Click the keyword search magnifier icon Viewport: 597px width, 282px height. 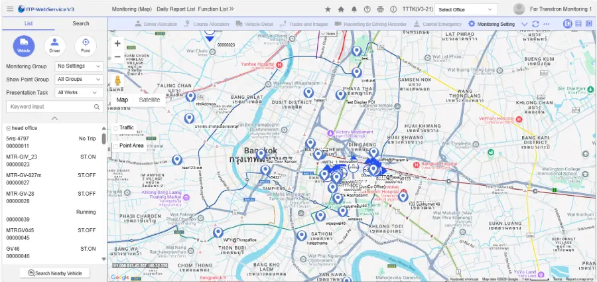click(97, 107)
